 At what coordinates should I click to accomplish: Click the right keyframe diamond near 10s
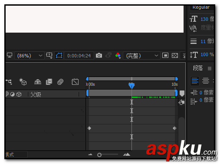(174, 128)
